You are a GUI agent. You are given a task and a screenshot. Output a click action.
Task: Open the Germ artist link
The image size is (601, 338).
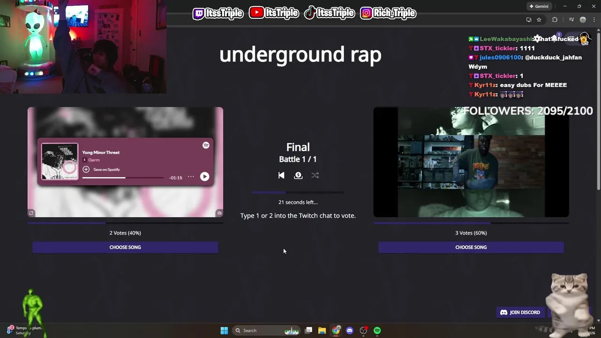(x=94, y=160)
